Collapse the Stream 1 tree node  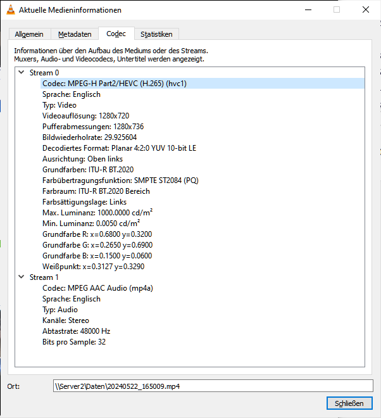click(x=22, y=277)
